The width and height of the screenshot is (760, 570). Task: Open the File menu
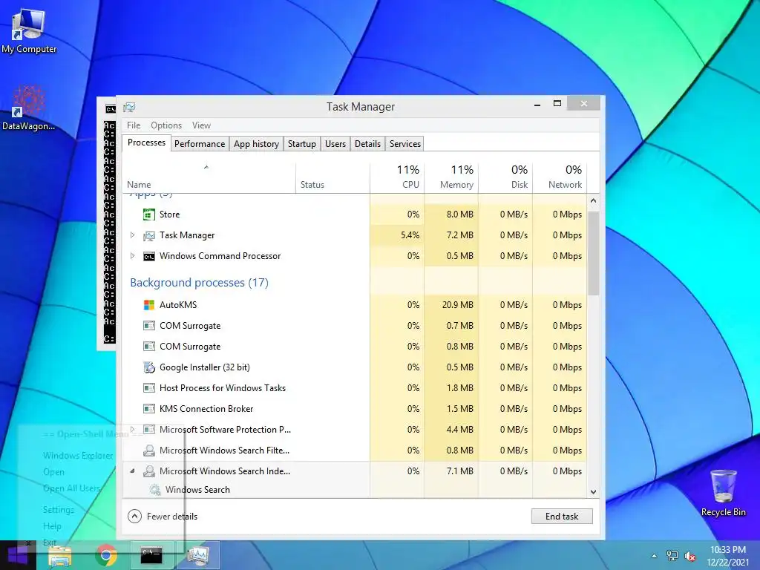coord(134,125)
